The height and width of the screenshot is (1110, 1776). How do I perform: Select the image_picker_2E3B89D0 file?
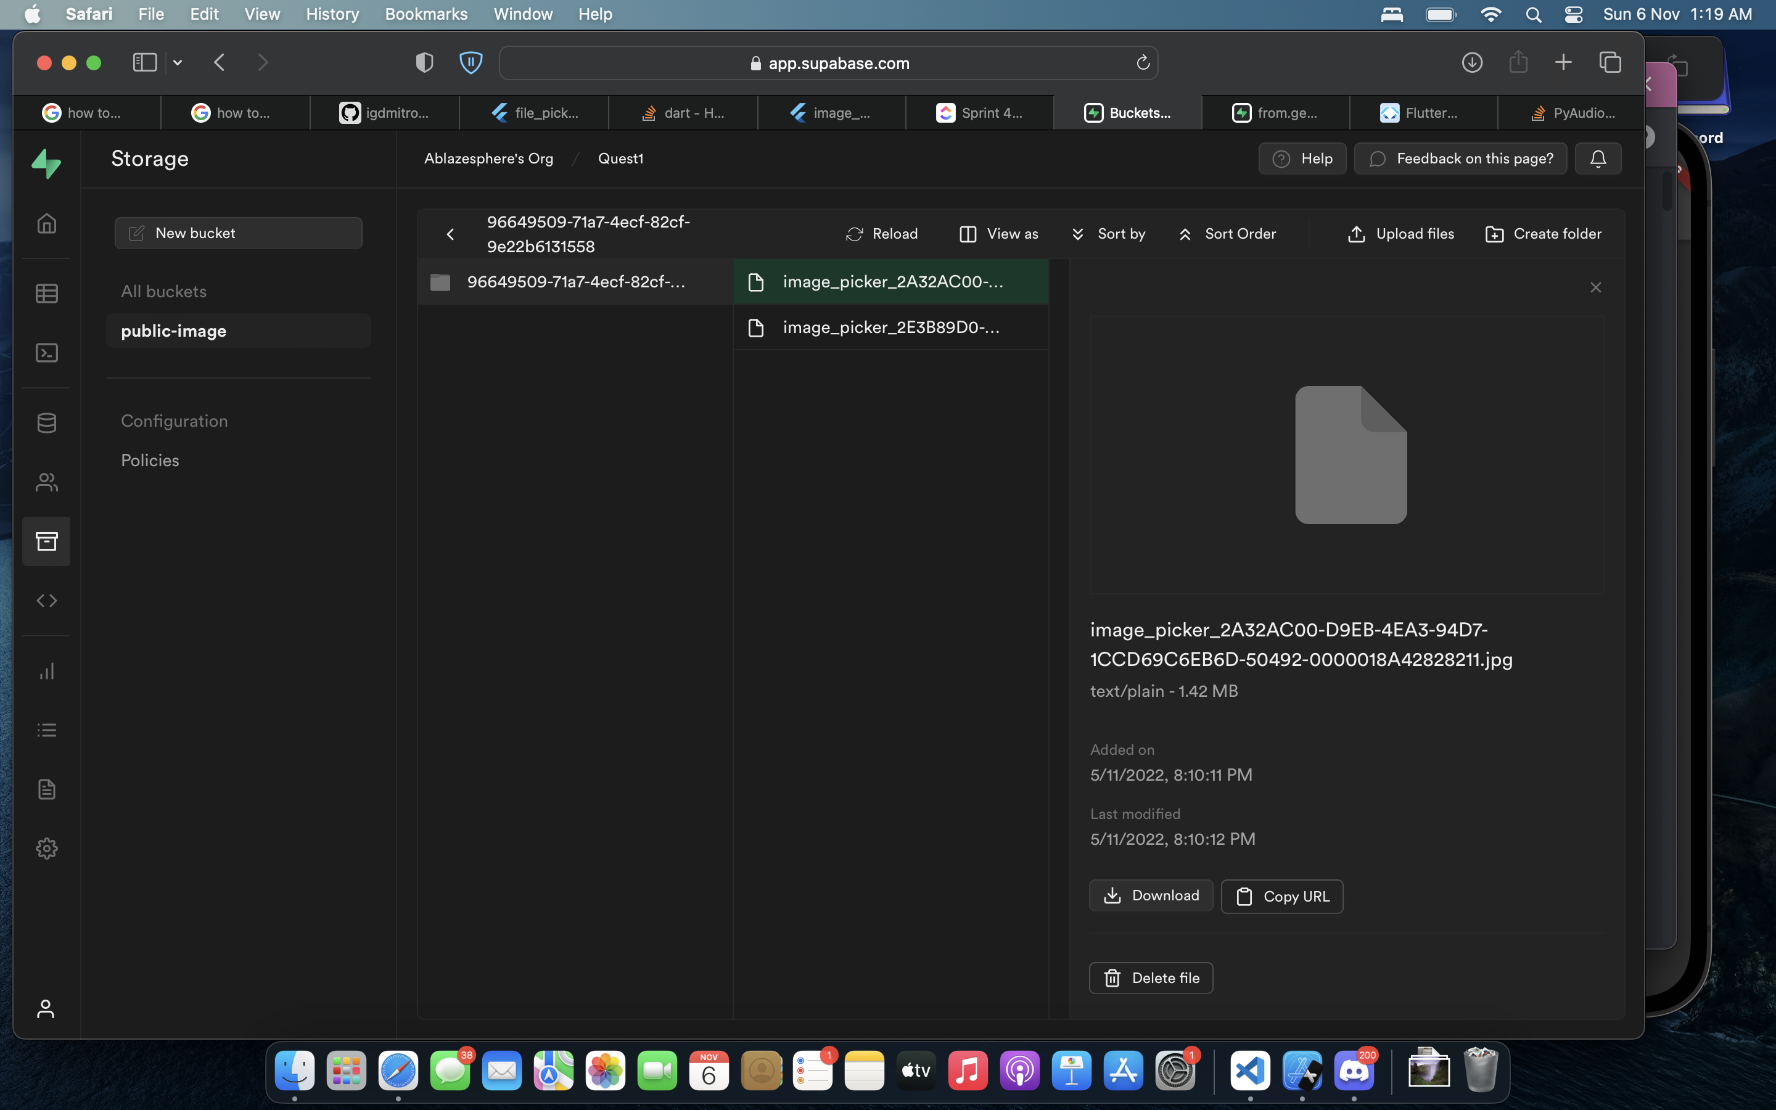pyautogui.click(x=890, y=327)
